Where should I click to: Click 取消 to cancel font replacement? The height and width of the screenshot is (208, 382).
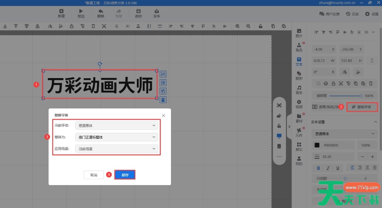94,175
